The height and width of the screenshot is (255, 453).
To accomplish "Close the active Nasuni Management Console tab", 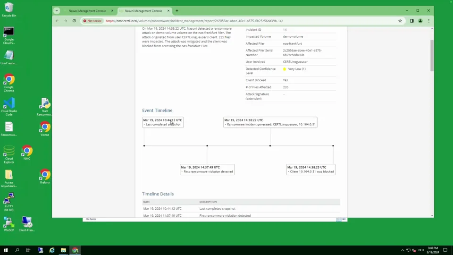I will (x=168, y=11).
